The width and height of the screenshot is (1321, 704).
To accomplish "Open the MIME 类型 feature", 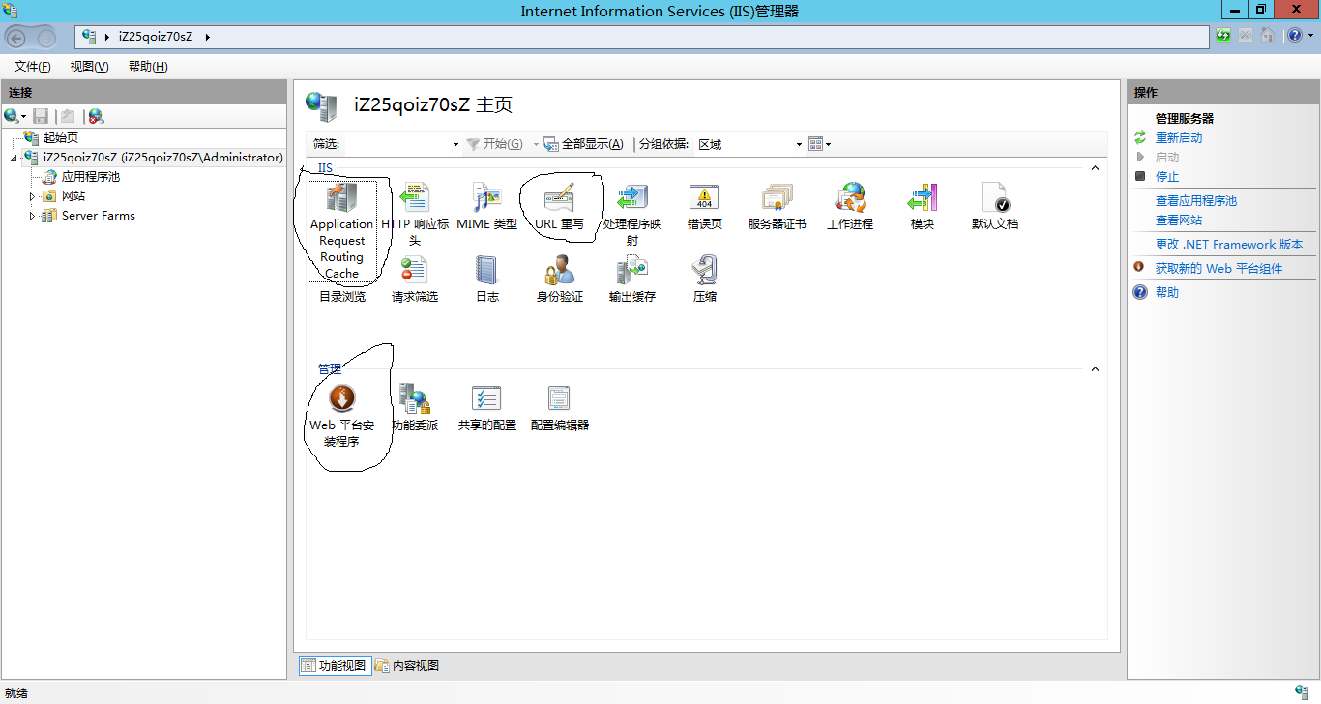I will 486,198.
